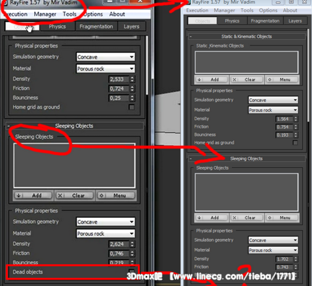Click spinner arrows beside Friction 0,724, left window
The height and width of the screenshot is (286, 312).
132,88
